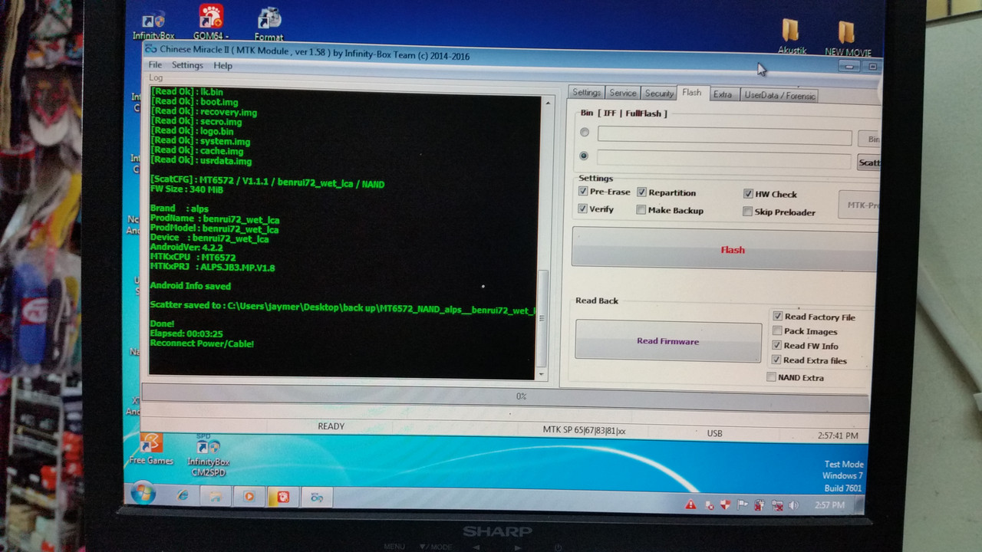The height and width of the screenshot is (552, 982).
Task: Switch to Chinese Miracle taskbar icon
Action: pyautogui.click(x=316, y=498)
